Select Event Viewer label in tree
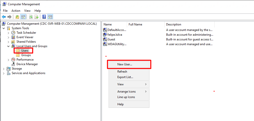 click(25, 37)
